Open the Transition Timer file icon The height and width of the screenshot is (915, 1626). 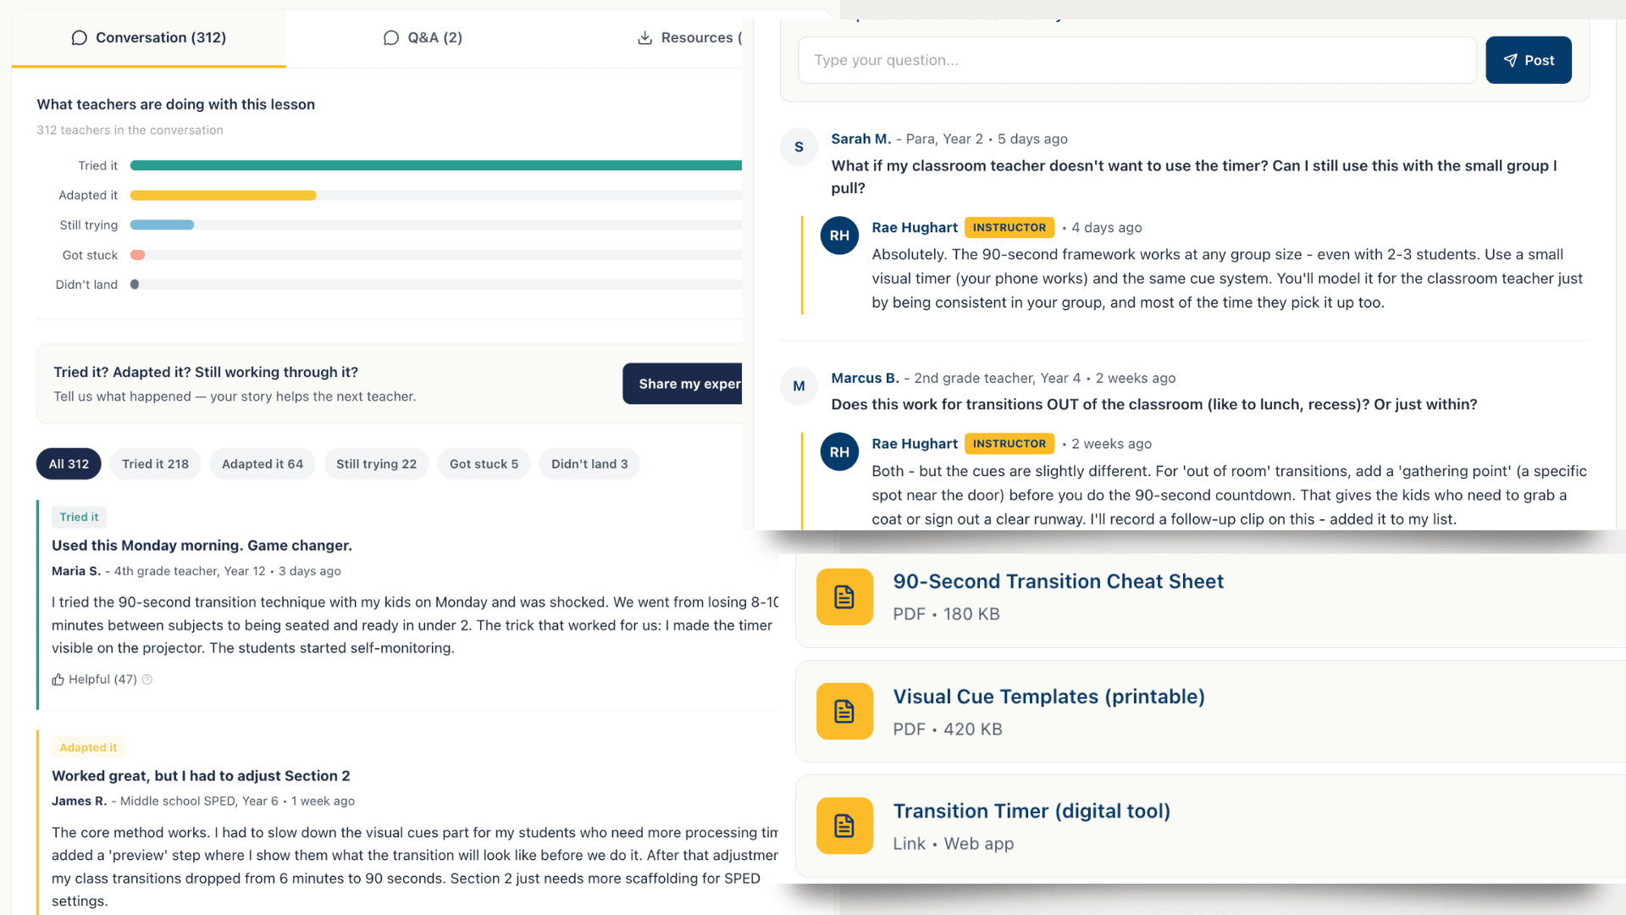click(844, 826)
